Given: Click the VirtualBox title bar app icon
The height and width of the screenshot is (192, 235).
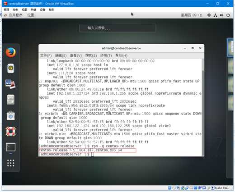Looking at the screenshot, I should pyautogui.click(x=5, y=4).
